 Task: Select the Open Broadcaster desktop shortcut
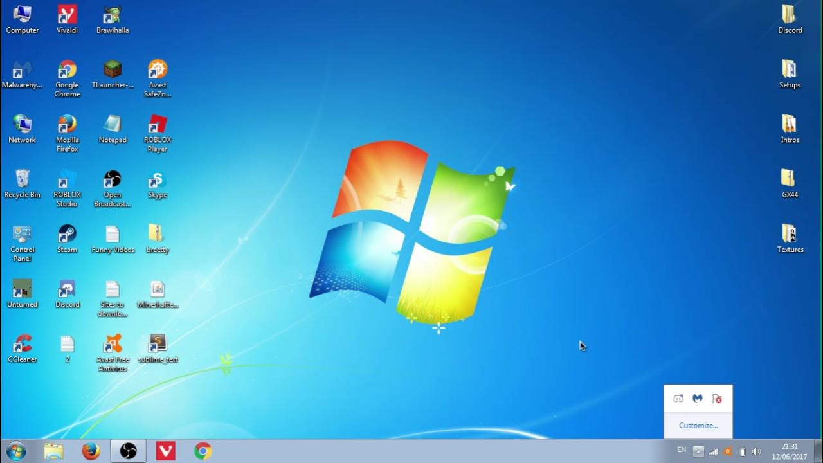coord(113,188)
